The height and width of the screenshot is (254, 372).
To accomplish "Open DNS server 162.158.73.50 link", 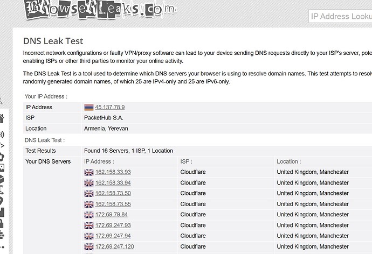I will (113, 193).
